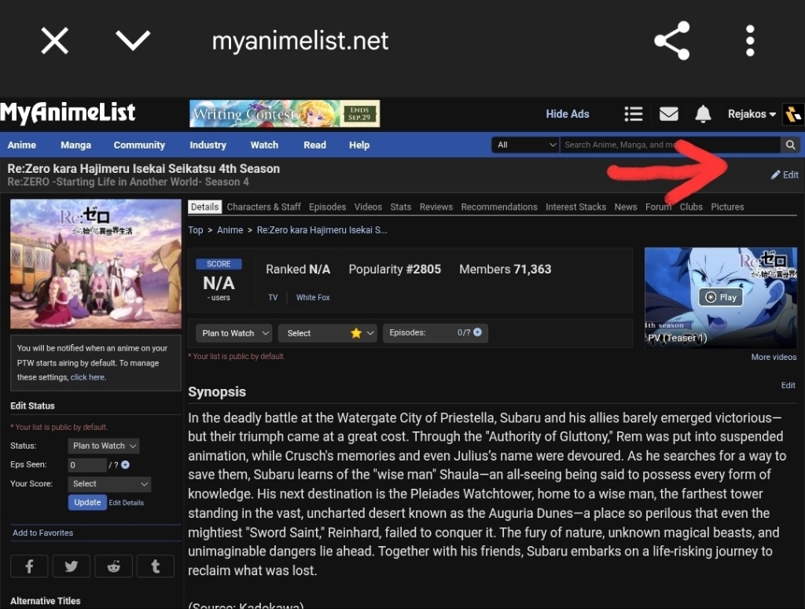Expand sidebar Status Plan to Watch dropdown

(104, 446)
